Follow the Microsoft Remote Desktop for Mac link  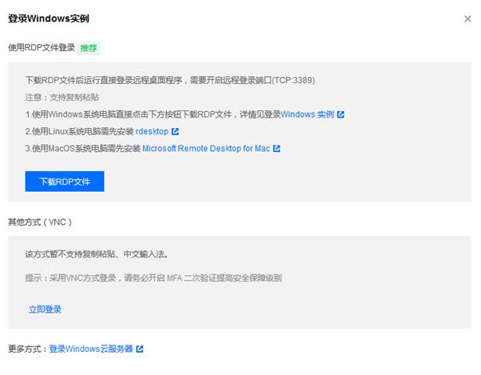[206, 149]
